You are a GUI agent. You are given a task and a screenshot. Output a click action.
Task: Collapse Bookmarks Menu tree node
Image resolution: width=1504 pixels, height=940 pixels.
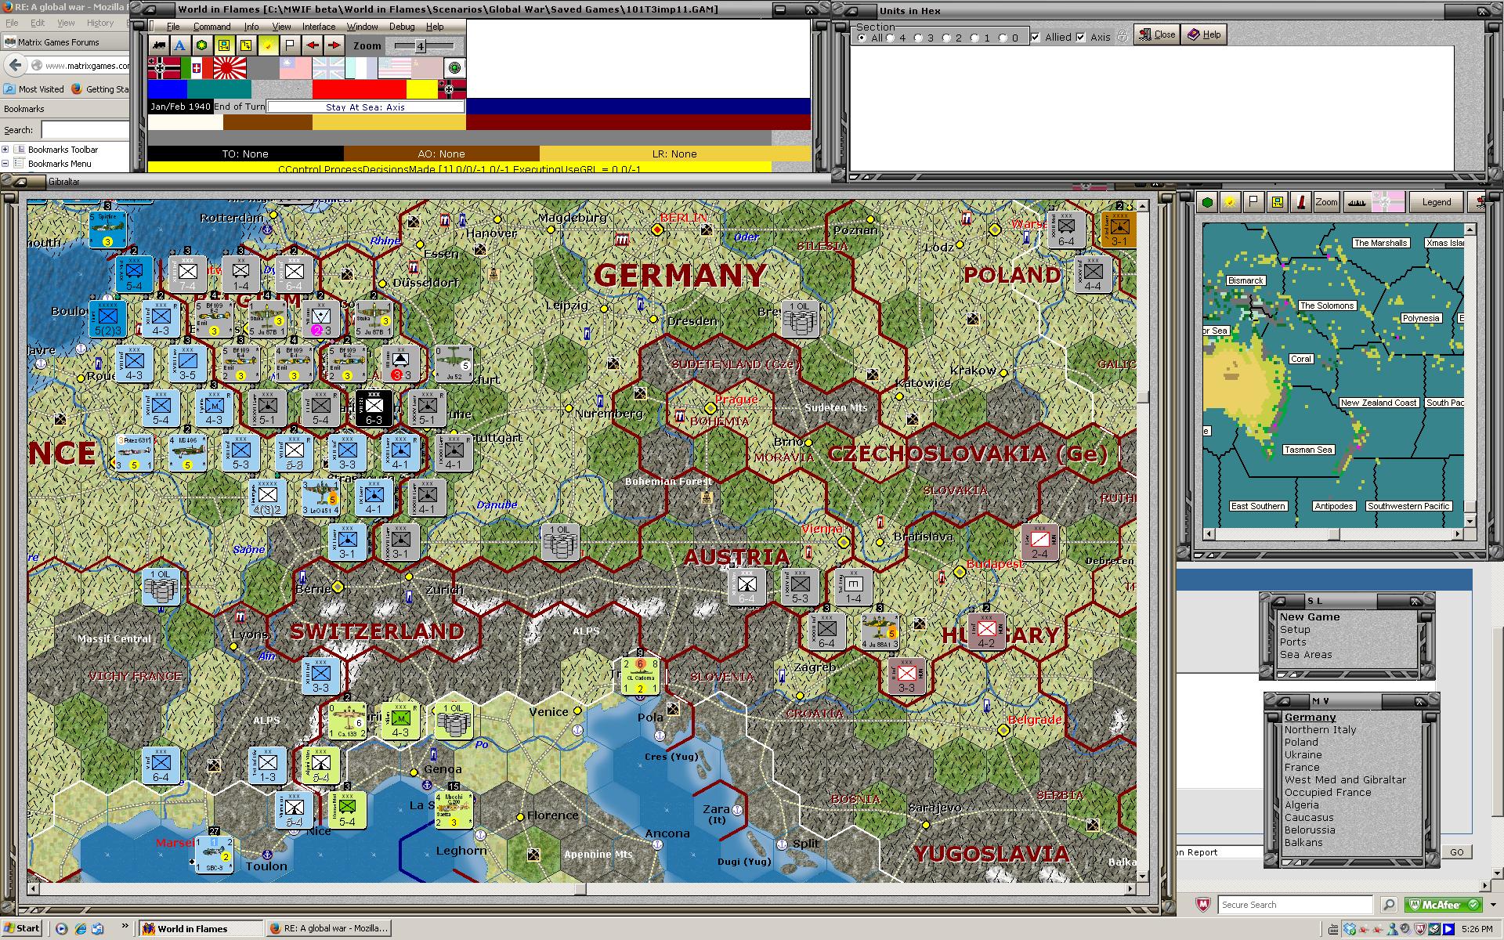pos(5,163)
